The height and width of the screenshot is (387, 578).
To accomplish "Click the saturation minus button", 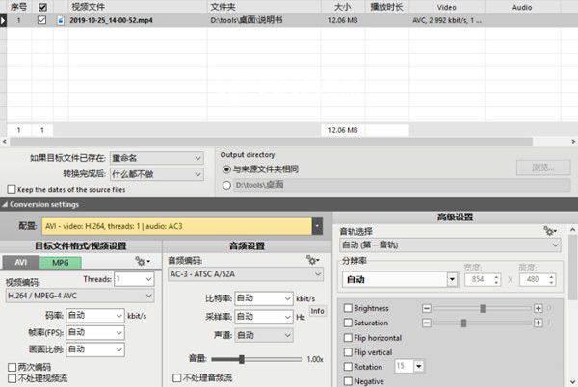I will [x=427, y=322].
